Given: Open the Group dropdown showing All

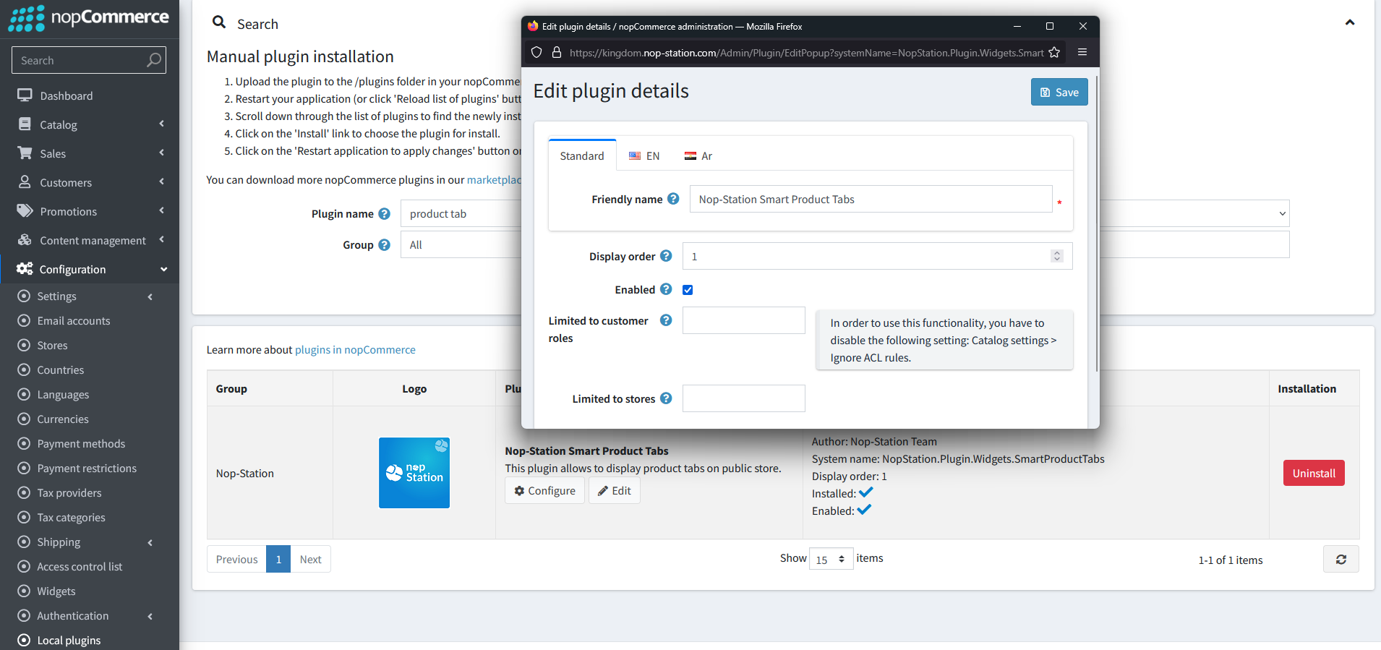Looking at the screenshot, I should pyautogui.click(x=461, y=245).
